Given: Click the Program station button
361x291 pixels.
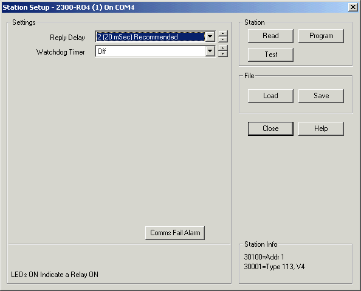Looking at the screenshot, I should pos(321,36).
